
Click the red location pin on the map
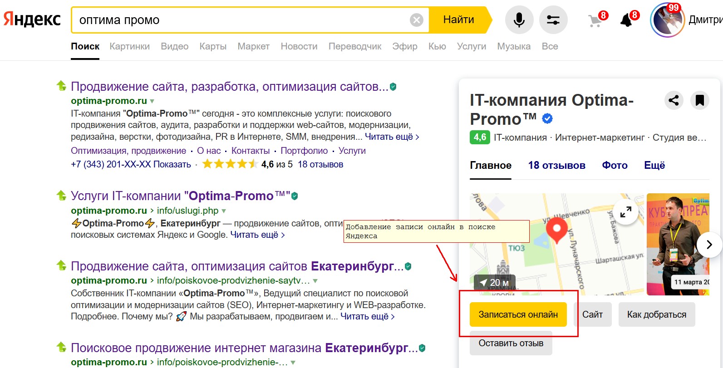[x=556, y=230]
